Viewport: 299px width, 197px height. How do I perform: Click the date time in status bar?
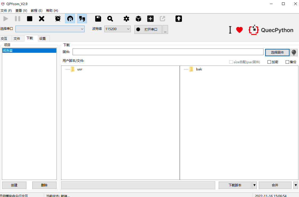pyautogui.click(x=270, y=196)
